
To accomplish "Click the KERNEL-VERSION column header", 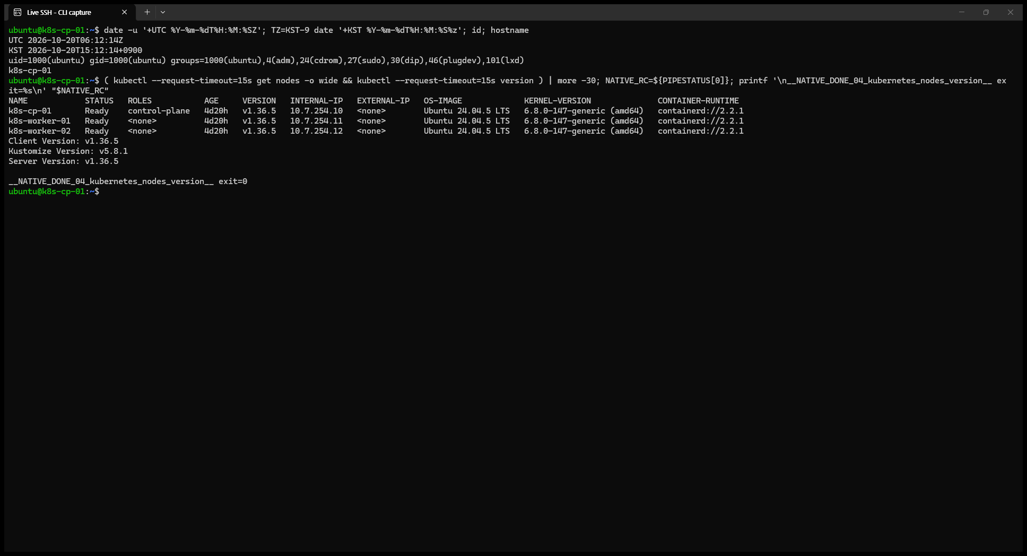I will click(x=558, y=101).
